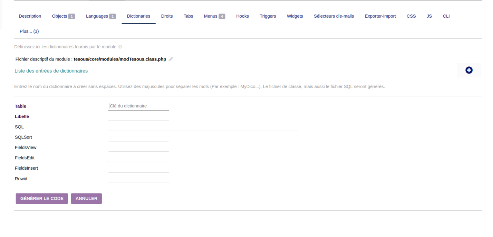Switch to the Objects tab
Viewport: 493px width, 237px height.
(x=63, y=16)
